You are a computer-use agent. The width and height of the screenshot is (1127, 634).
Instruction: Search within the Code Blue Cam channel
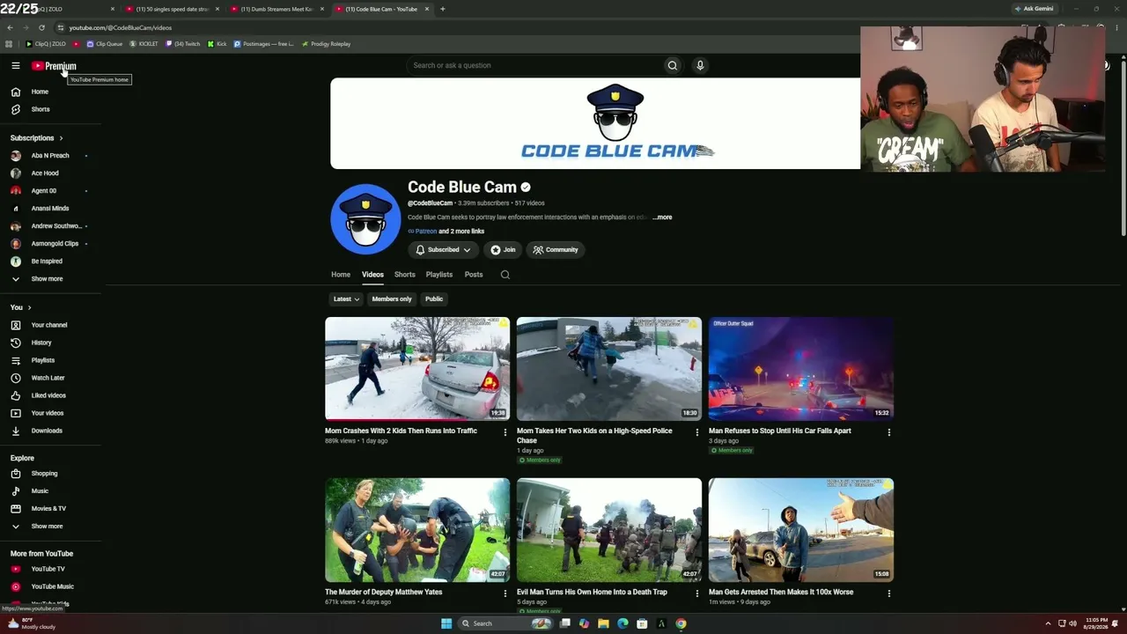pyautogui.click(x=505, y=275)
